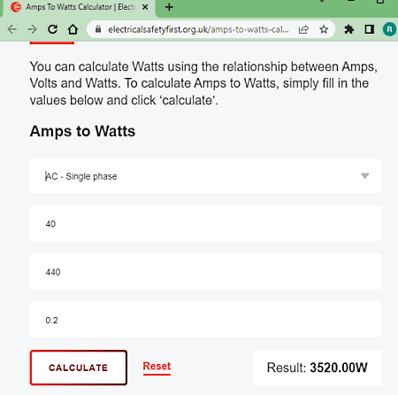Screen dimensions: 398x395
Task: Open the Chrome profile avatar R
Action: coord(389,29)
